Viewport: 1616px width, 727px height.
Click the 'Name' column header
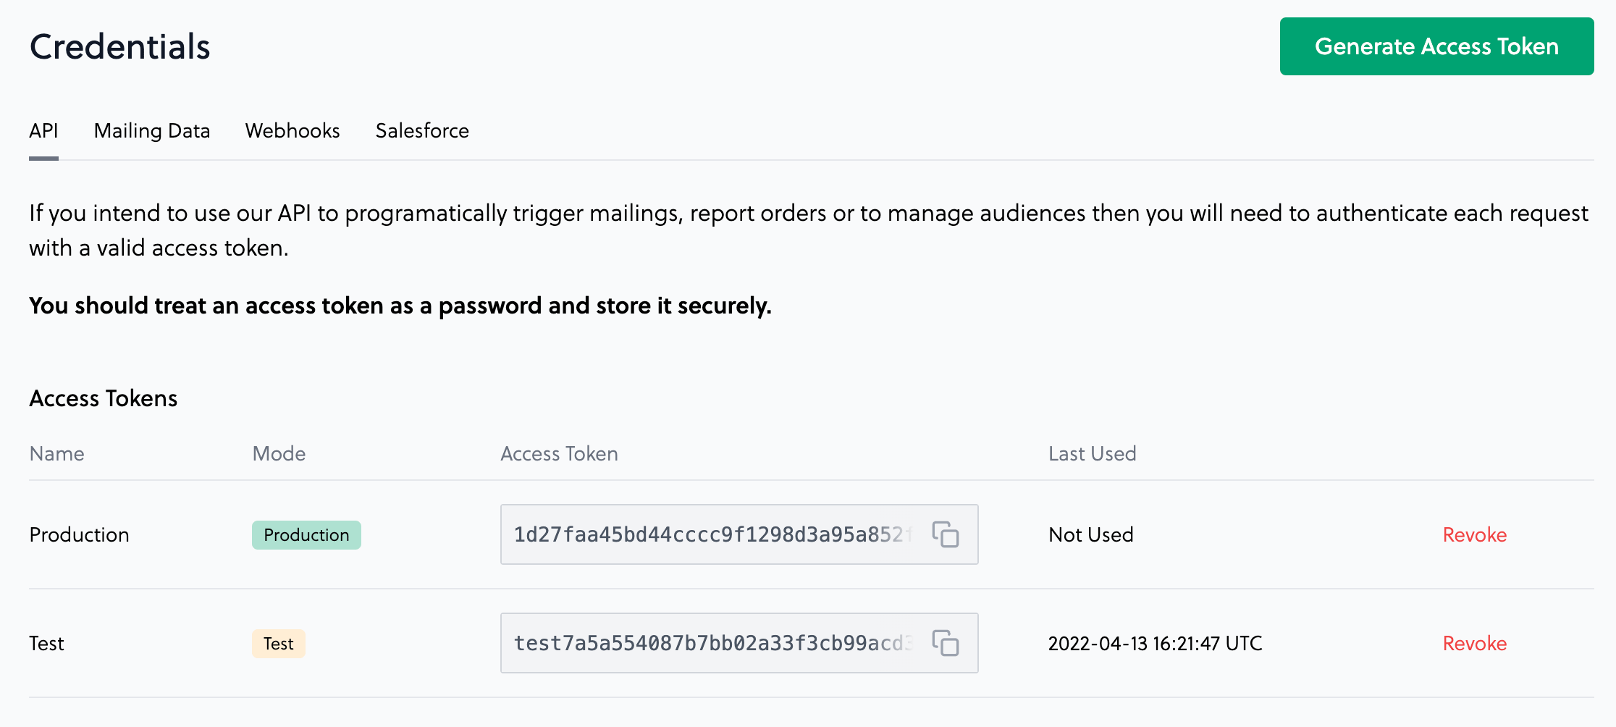pos(56,454)
